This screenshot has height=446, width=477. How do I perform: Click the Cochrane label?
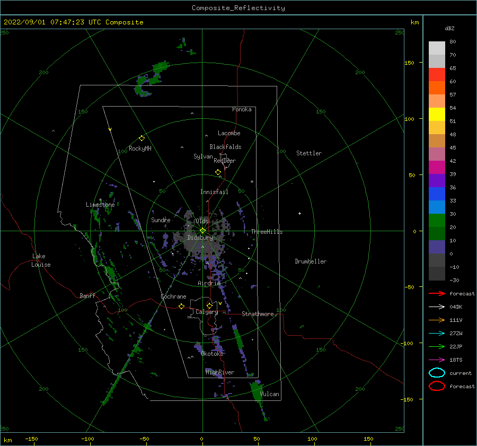(x=173, y=296)
